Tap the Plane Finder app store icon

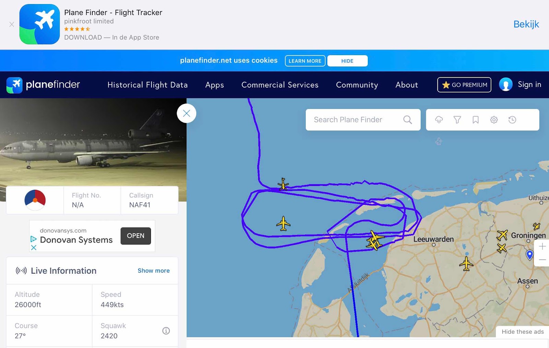pos(39,24)
